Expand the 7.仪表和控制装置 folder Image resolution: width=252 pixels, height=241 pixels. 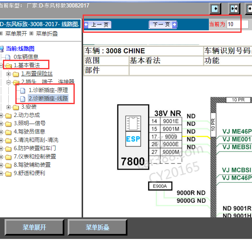click(1, 157)
